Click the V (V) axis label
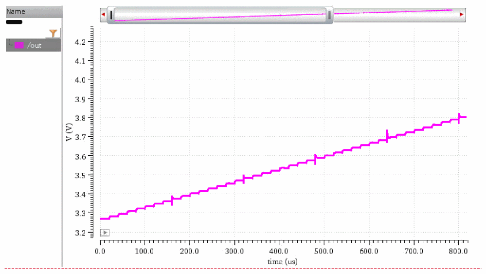 click(69, 132)
